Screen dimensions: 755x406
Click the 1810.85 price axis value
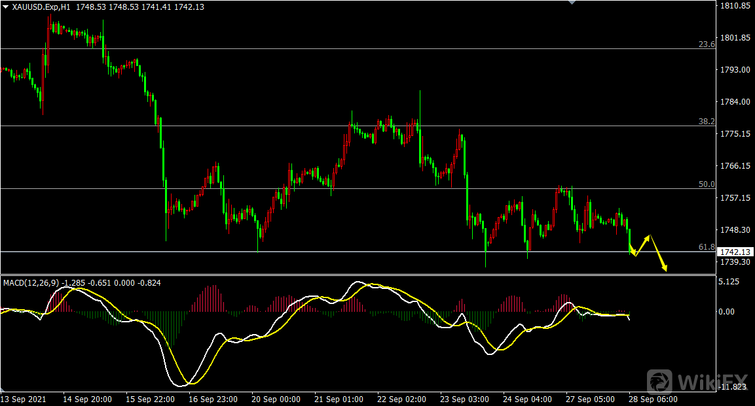(x=735, y=6)
